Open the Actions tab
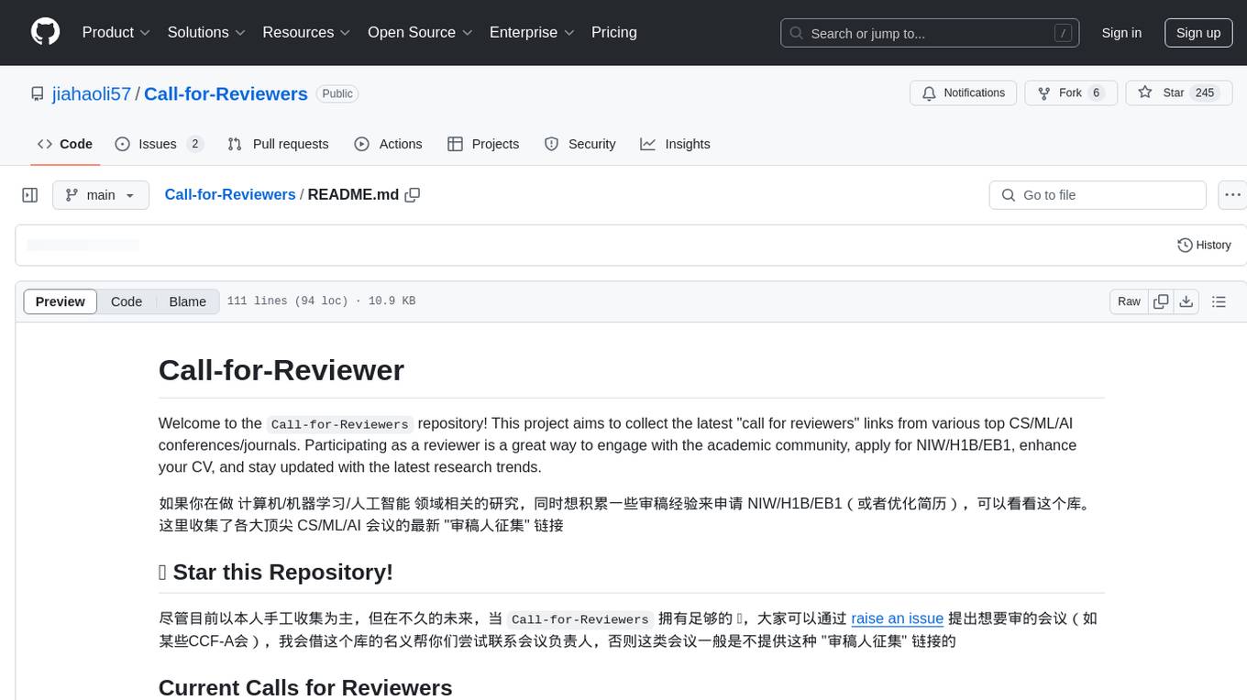Viewport: 1247px width, 700px height. coord(388,144)
